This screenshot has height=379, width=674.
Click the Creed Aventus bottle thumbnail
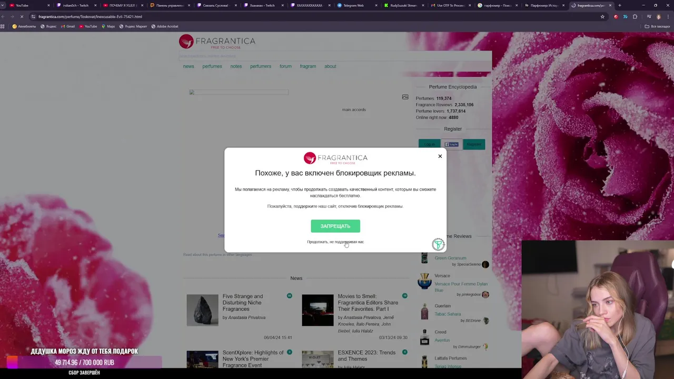pos(424,337)
